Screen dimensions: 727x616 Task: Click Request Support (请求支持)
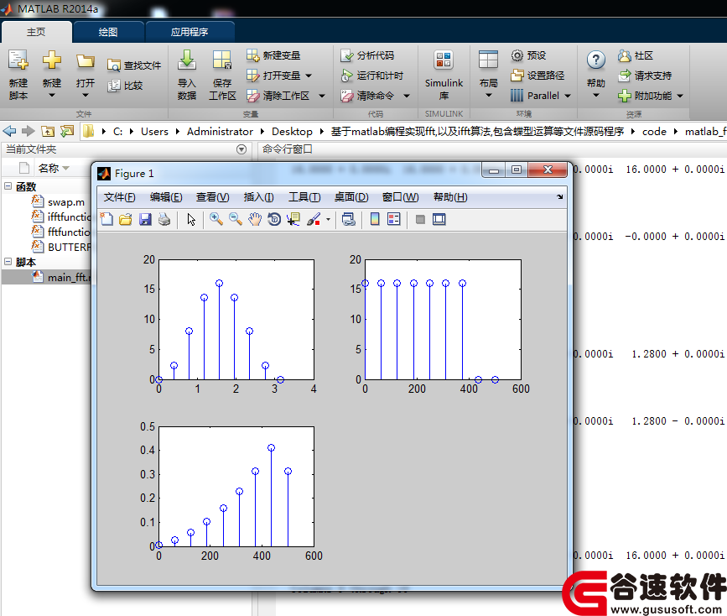click(645, 76)
